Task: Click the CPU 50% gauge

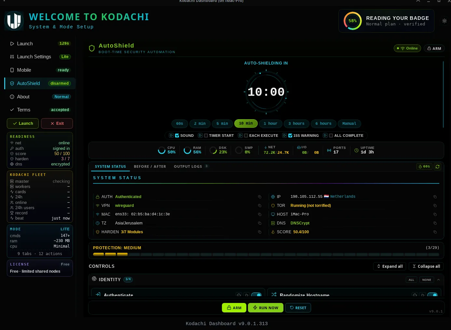Action: (162, 150)
